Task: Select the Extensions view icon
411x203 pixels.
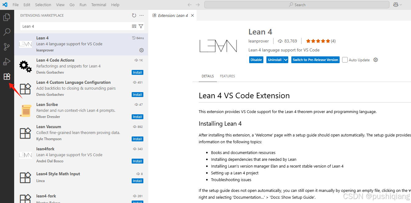Action: 7,76
